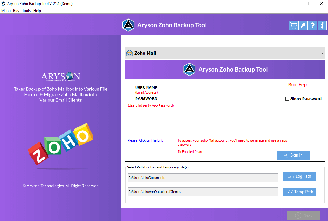This screenshot has width=328, height=221.
Task: Click the 'Select Path For Log and Temporary File(s)' label
Action: click(158, 167)
